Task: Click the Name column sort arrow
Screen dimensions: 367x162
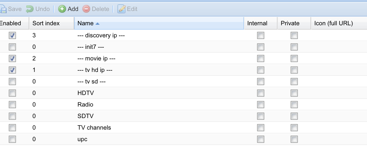Action: 97,24
